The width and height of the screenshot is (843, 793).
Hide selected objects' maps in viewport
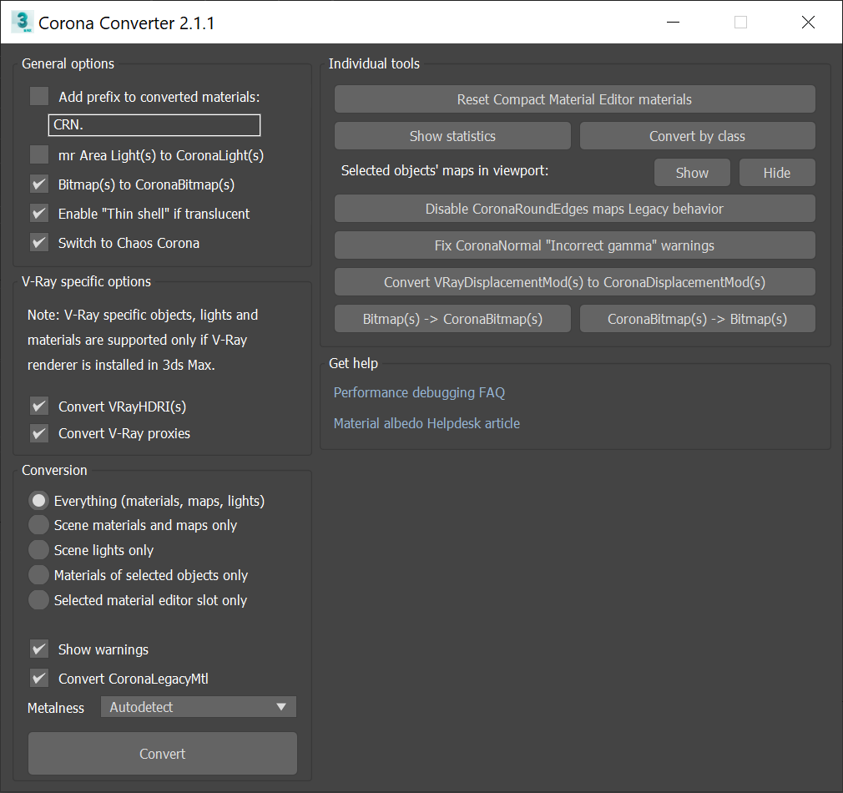click(777, 173)
